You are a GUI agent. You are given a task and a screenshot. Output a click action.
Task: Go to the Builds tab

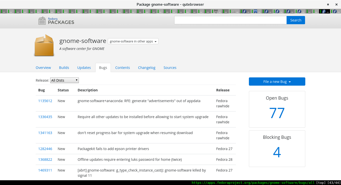64,68
